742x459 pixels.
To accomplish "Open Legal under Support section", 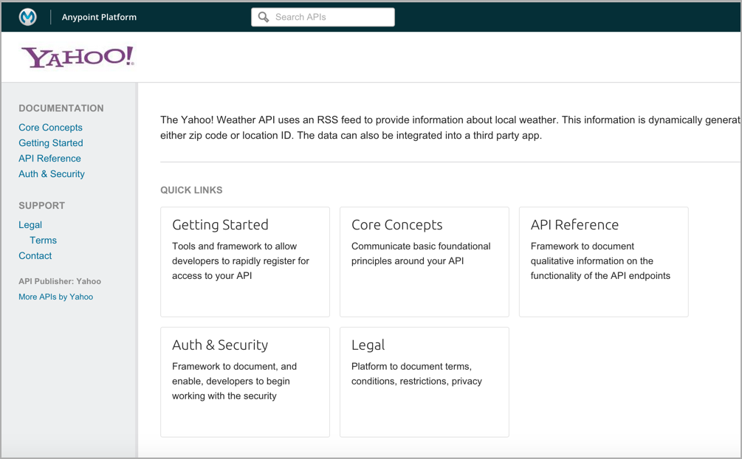I will (30, 225).
